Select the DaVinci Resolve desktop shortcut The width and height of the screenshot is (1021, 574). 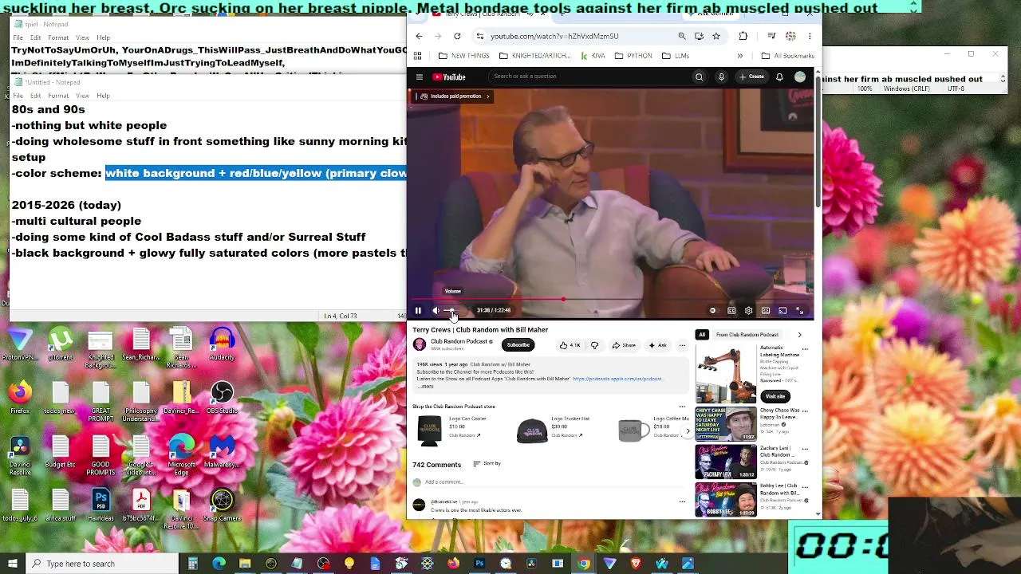(x=20, y=456)
